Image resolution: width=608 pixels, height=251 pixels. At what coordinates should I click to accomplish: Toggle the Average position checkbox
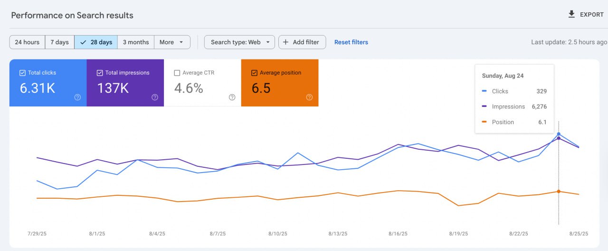[255, 73]
